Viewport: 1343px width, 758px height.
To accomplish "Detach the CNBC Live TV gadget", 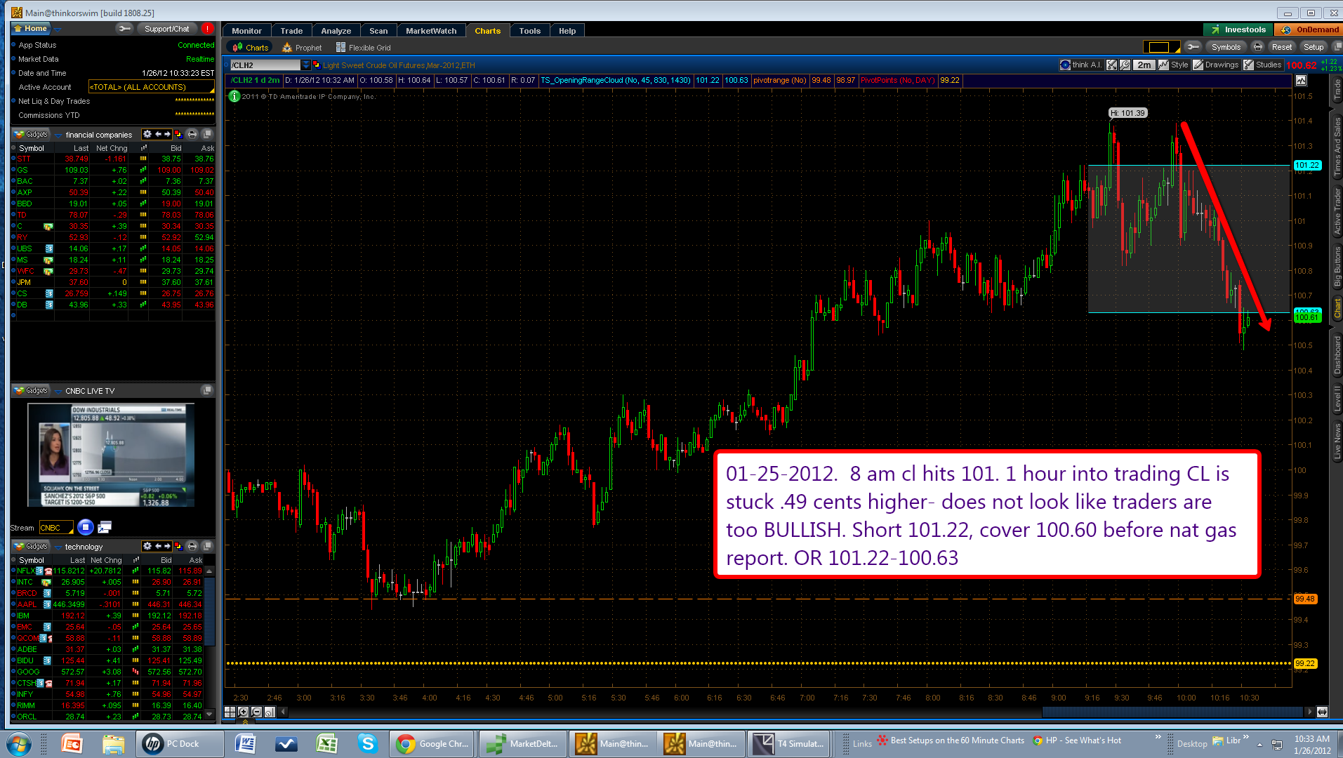I will tap(207, 390).
